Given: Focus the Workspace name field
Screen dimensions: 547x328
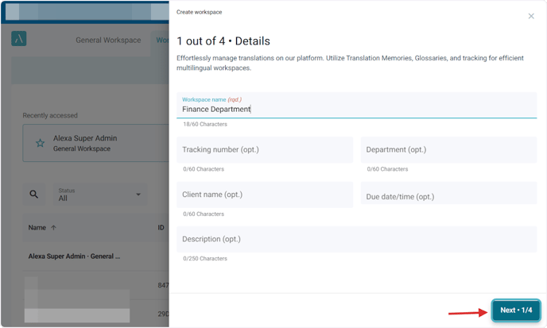Looking at the screenshot, I should tap(356, 109).
